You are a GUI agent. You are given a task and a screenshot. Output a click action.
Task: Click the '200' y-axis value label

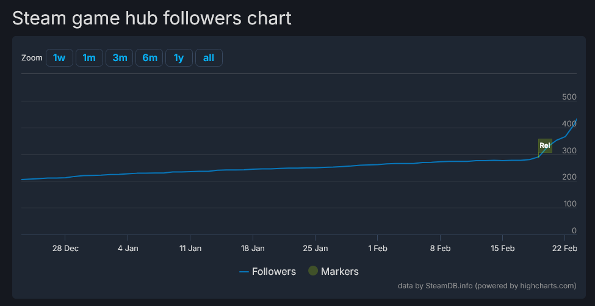(x=569, y=177)
